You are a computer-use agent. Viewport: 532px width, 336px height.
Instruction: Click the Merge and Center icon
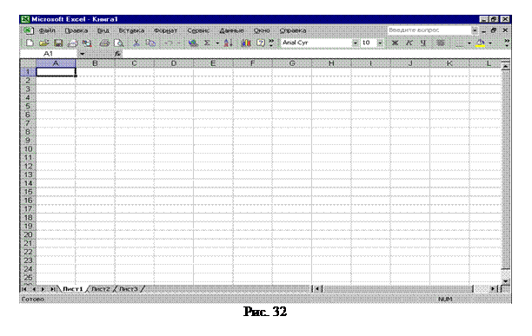point(441,43)
